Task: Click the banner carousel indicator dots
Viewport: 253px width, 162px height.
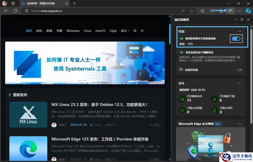Action: [x=82, y=81]
